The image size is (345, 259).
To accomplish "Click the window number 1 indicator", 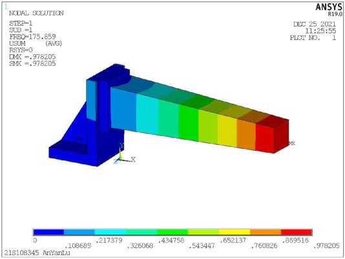I will 6,7.
